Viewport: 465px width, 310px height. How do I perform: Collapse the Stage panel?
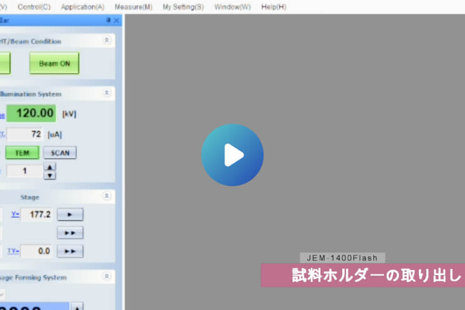pos(107,196)
